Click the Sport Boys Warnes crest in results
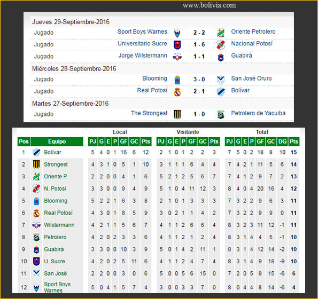 [177, 33]
